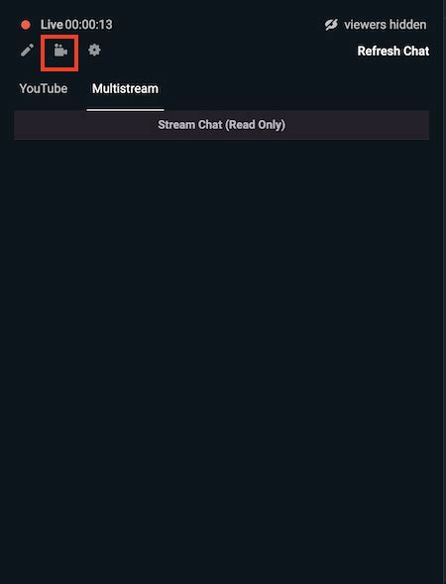Click the underline beneath the Multistream tab

tap(125, 110)
